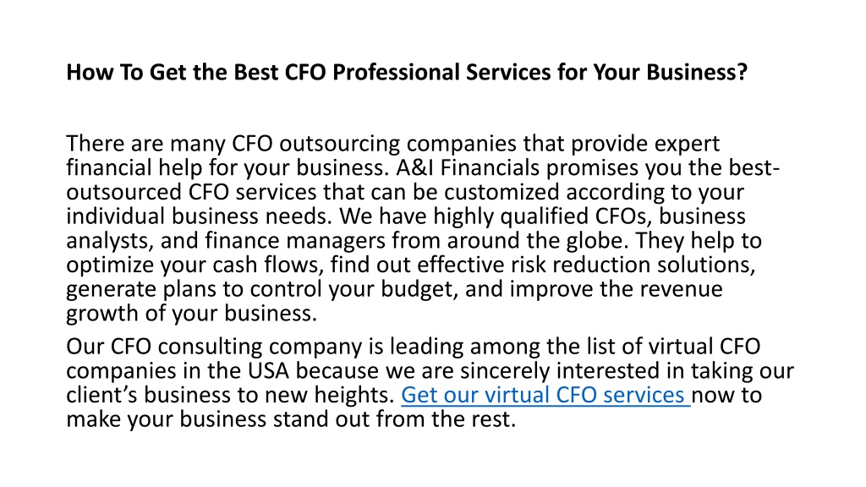Click the line 'growth of your business.'
Screen dimensions: 866x487
192,314
